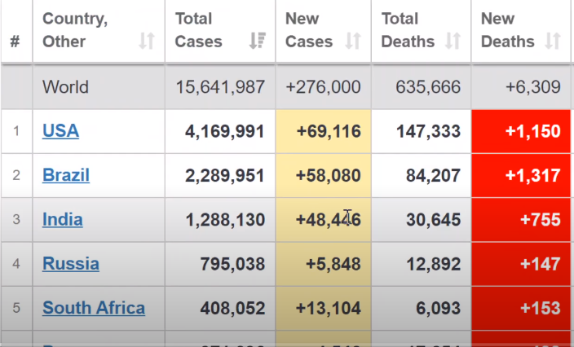Open the India country link
Screen dimensions: 574x347
coord(63,219)
